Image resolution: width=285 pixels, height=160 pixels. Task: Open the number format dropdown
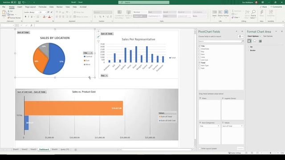coord(111,12)
